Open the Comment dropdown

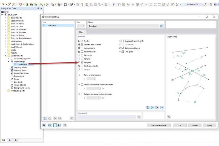click(134, 117)
